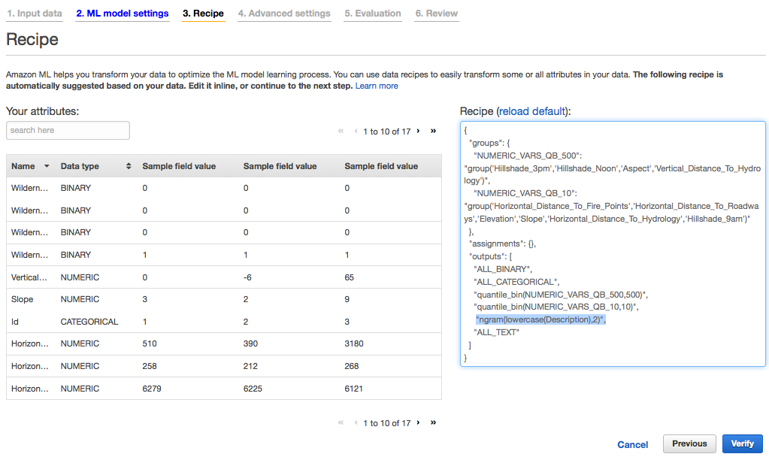Open Advanced settings step tab
The image size is (769, 457).
[284, 14]
